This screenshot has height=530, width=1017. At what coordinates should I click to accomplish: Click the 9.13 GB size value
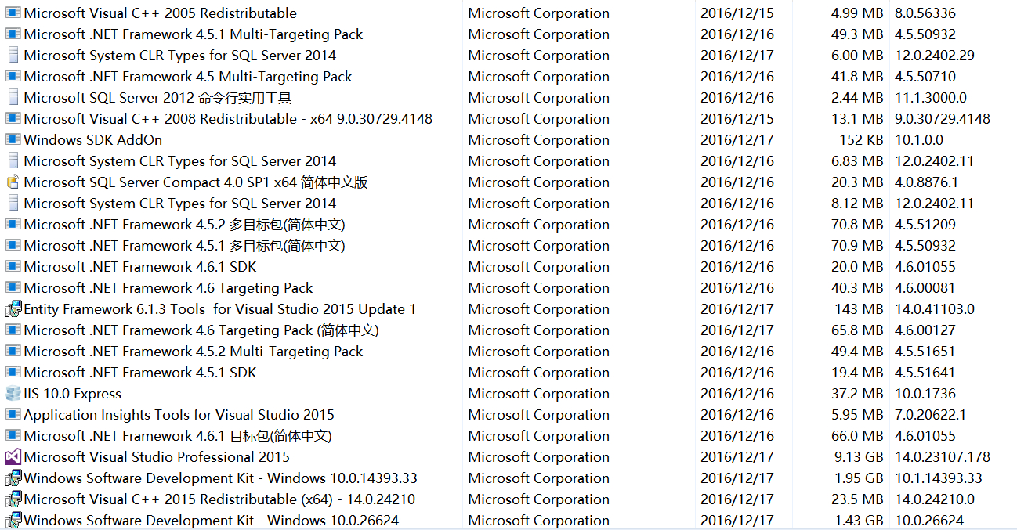point(859,457)
